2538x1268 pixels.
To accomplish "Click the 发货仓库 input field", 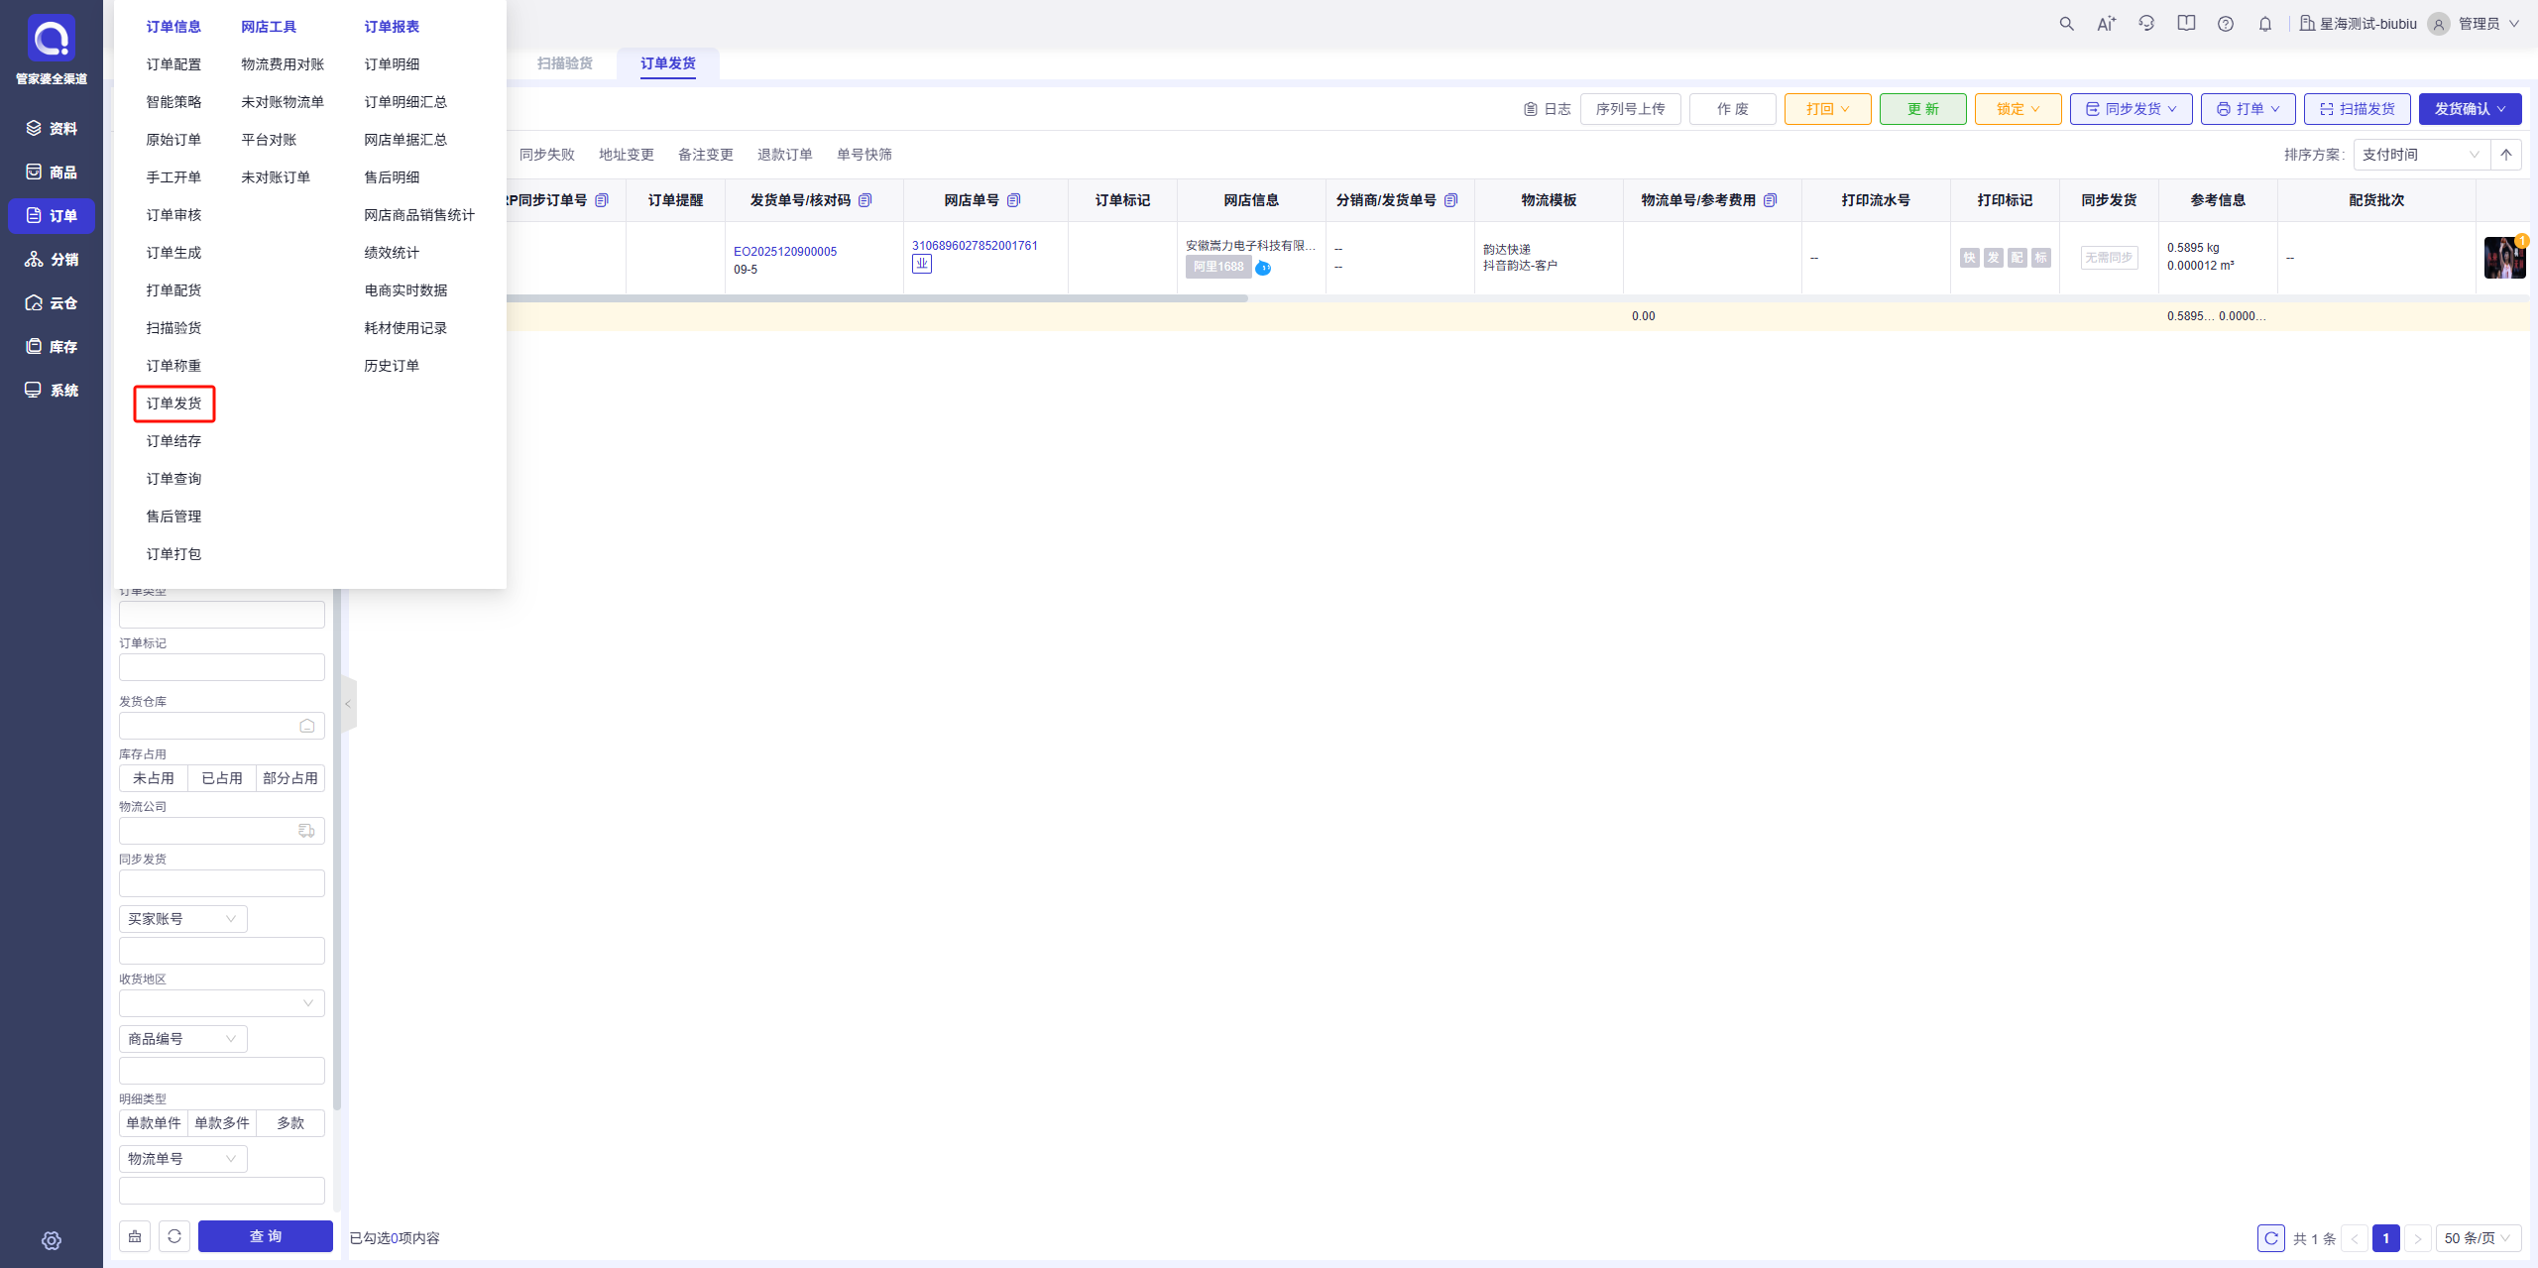I will click(x=221, y=726).
